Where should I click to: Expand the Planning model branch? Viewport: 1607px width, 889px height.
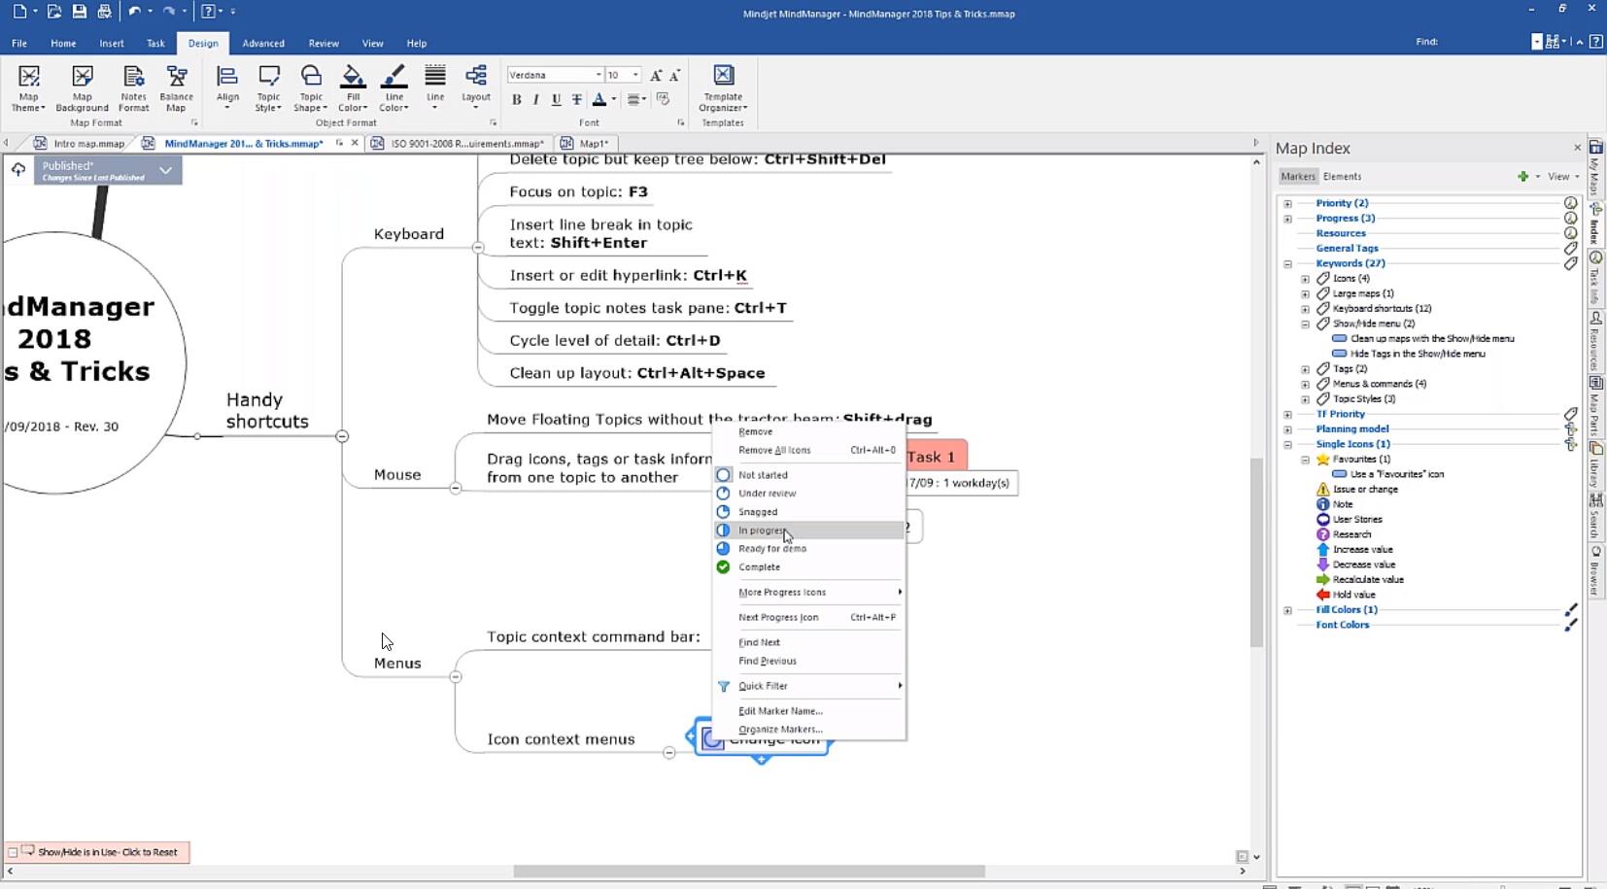pos(1287,428)
